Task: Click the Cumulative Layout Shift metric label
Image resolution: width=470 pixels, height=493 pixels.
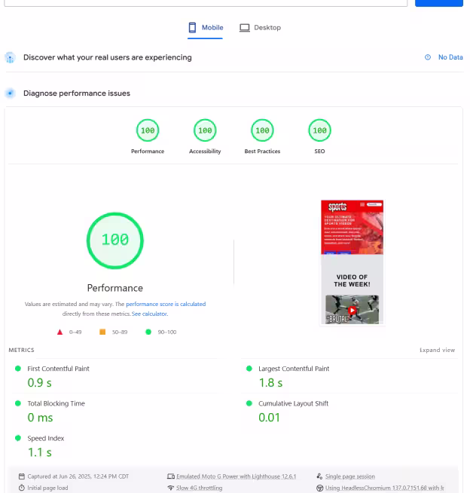Action: 293,403
